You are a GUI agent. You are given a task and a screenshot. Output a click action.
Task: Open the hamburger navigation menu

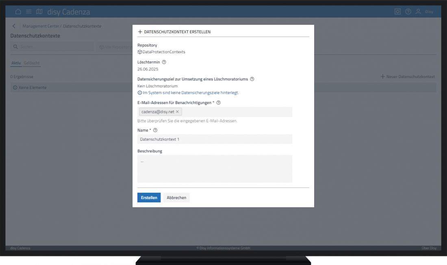[x=28, y=12]
